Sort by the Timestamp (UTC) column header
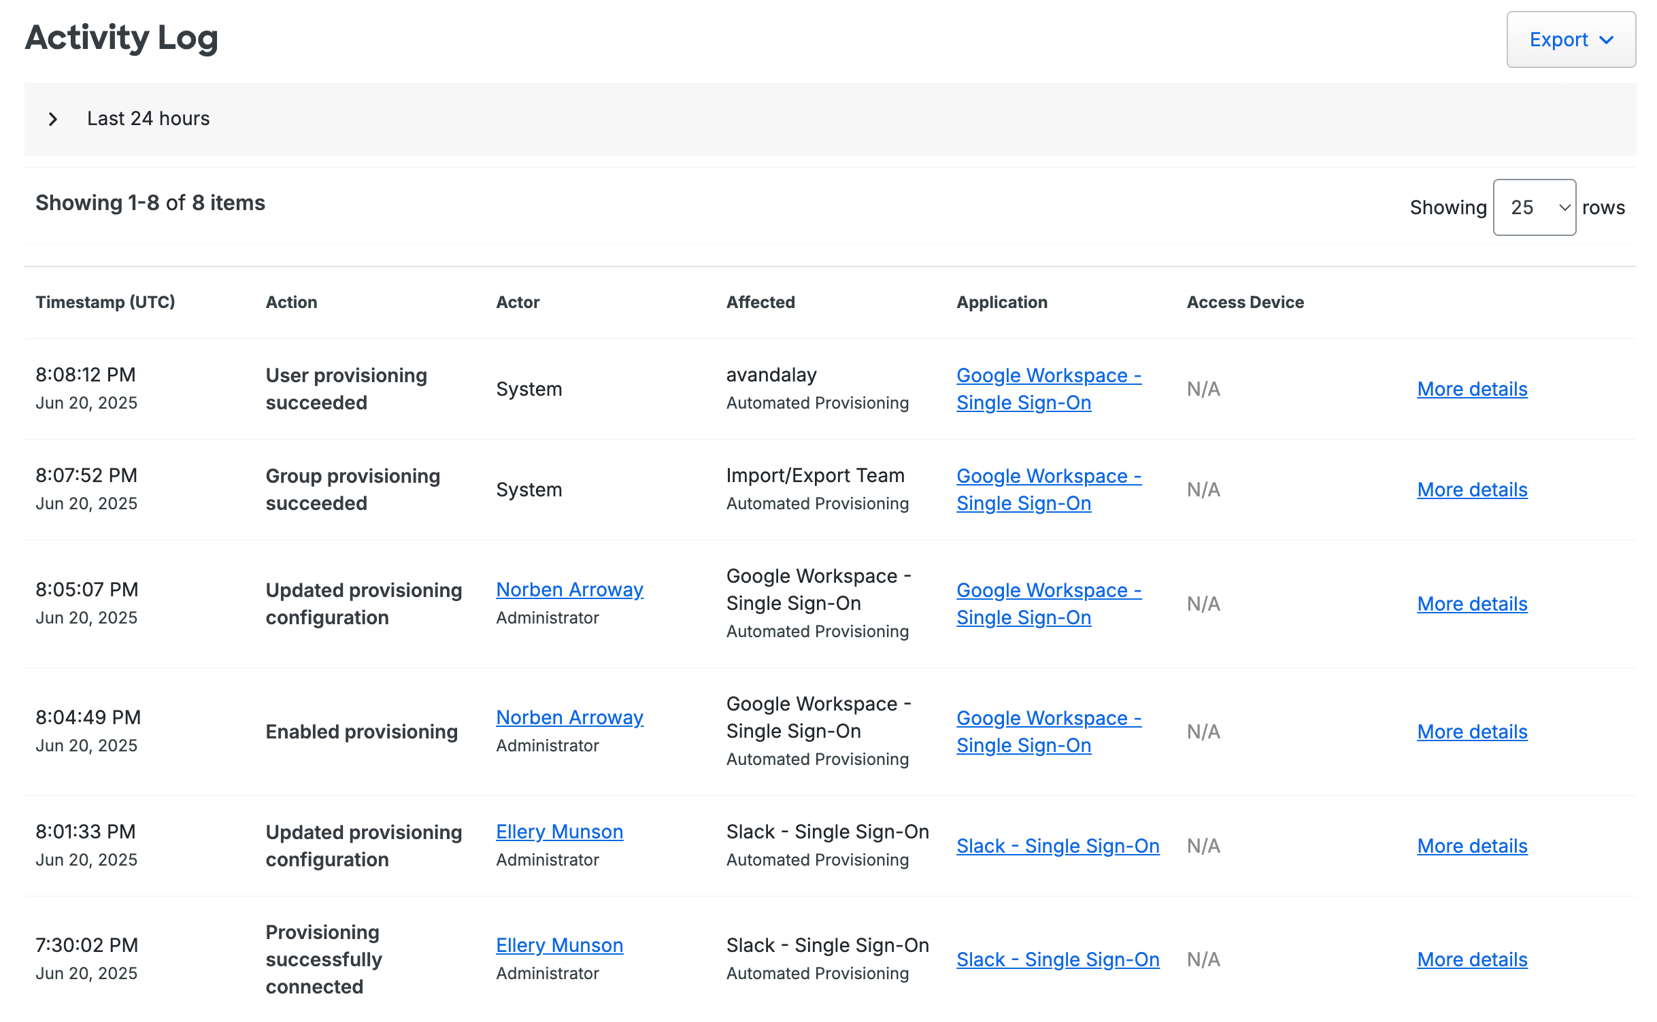Image resolution: width=1657 pixels, height=1022 pixels. tap(105, 302)
